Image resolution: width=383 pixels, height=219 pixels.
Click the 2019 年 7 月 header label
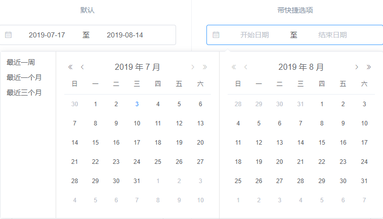138,67
